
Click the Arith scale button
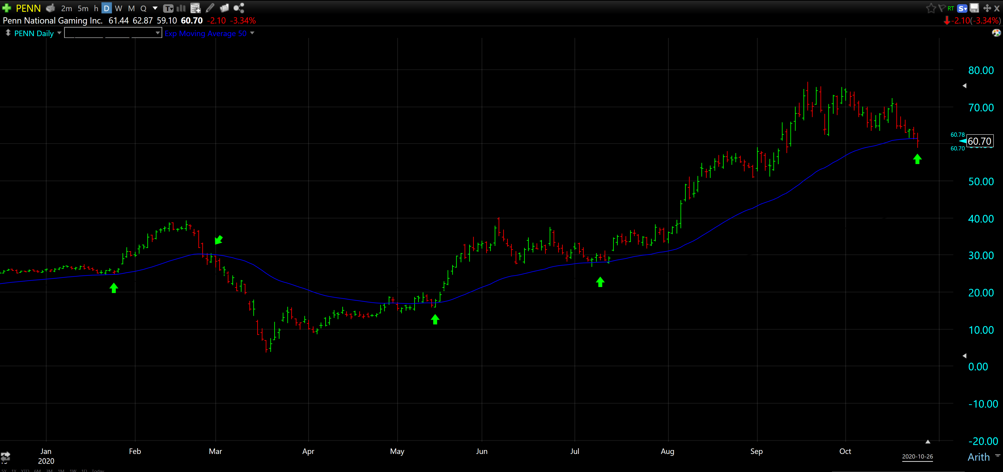click(x=978, y=457)
